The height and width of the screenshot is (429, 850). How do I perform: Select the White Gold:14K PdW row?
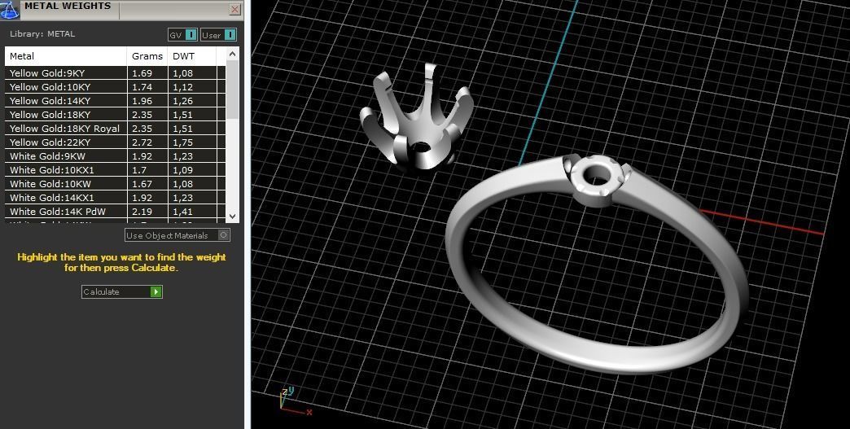pos(115,212)
